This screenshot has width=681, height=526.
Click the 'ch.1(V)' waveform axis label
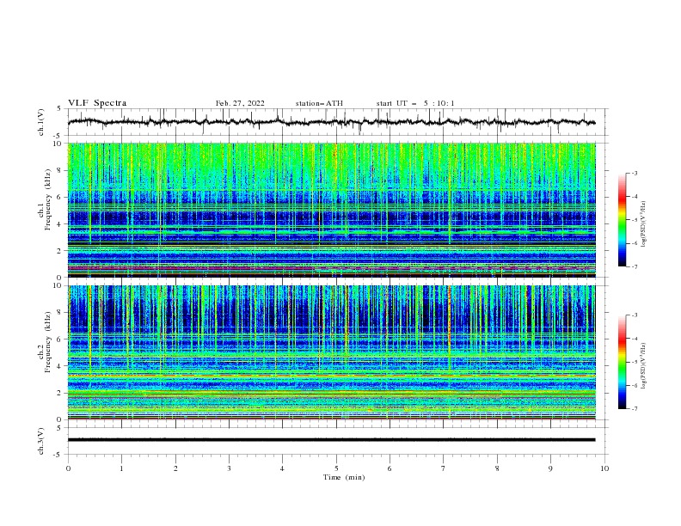[x=41, y=122]
